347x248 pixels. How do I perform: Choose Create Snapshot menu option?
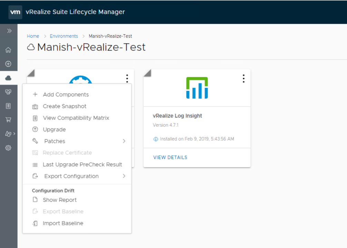(x=65, y=106)
